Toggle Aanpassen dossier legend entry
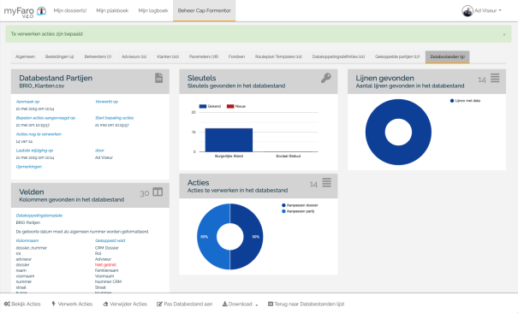The image size is (518, 313). pos(300,205)
